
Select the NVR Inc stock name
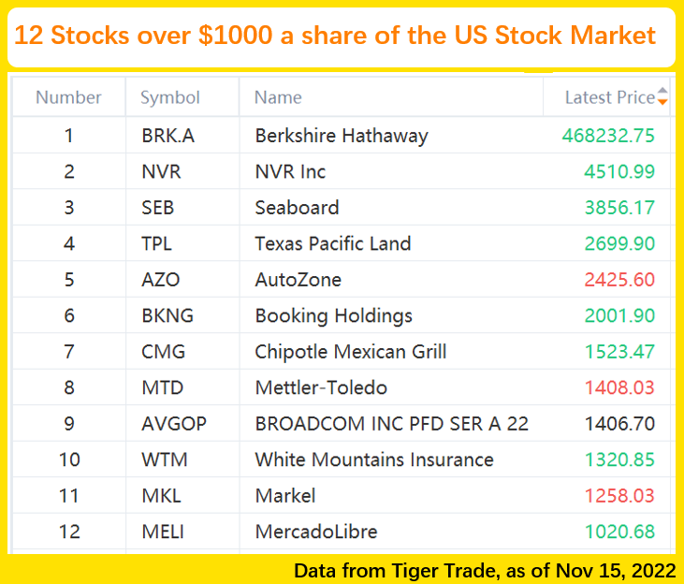290,172
